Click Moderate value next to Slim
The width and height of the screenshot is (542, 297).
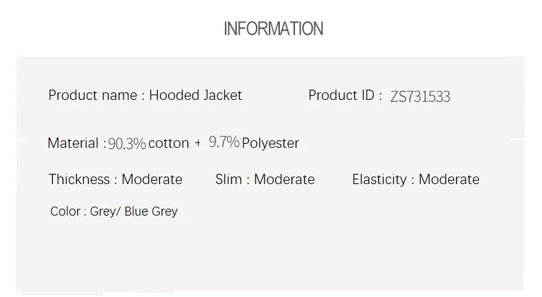point(285,179)
